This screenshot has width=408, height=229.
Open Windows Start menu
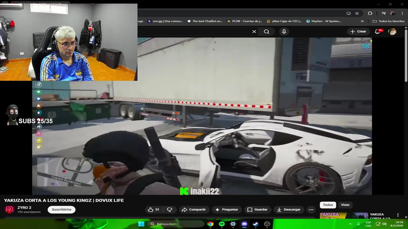(141, 224)
